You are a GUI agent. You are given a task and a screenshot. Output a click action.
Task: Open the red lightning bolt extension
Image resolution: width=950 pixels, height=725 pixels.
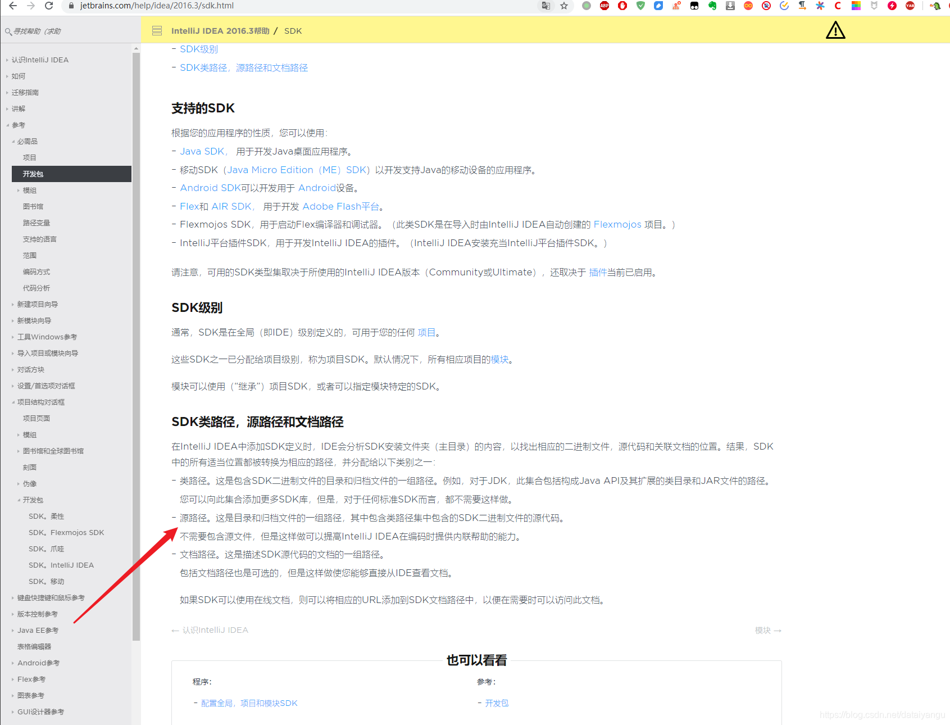coord(892,6)
